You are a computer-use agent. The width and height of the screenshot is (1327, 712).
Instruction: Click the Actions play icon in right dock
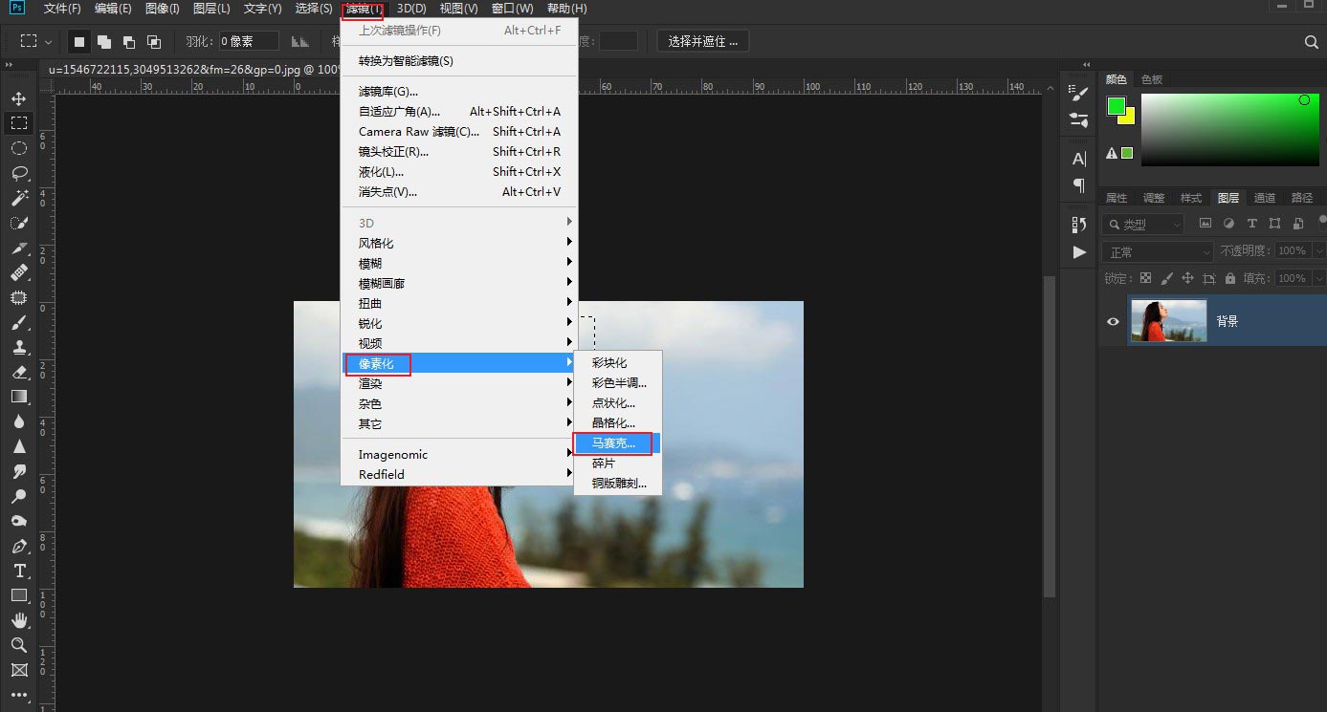(1077, 252)
